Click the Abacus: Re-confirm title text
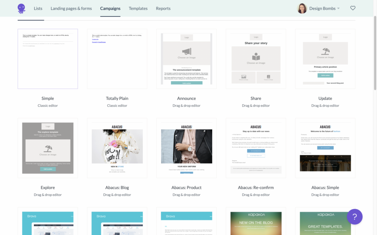 256,188
